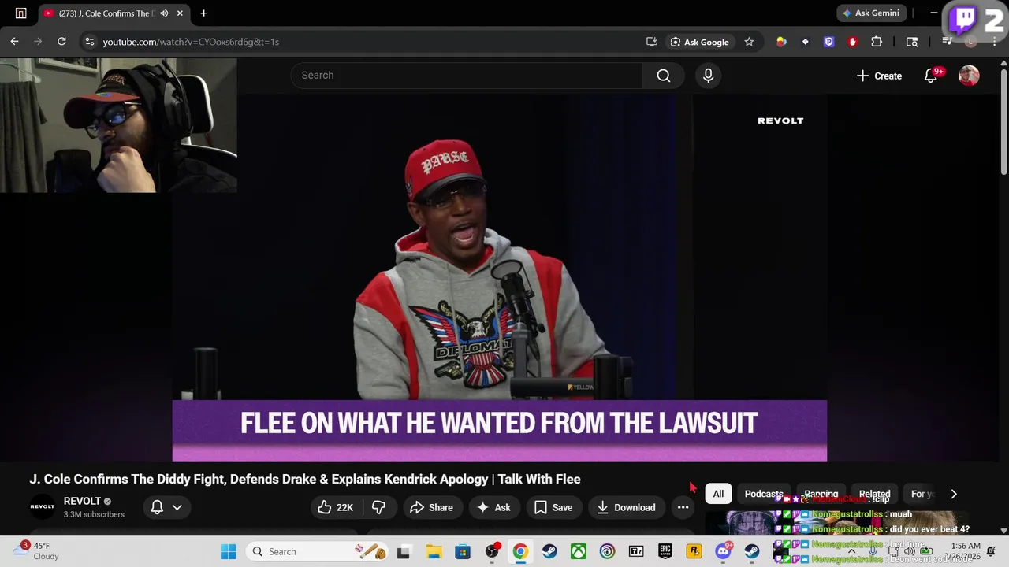Toggle the subscription notification bell

(157, 507)
